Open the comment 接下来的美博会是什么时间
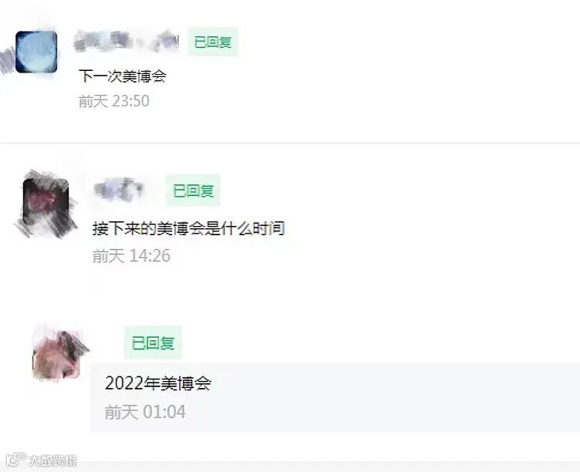This screenshot has width=580, height=472. coord(189,228)
